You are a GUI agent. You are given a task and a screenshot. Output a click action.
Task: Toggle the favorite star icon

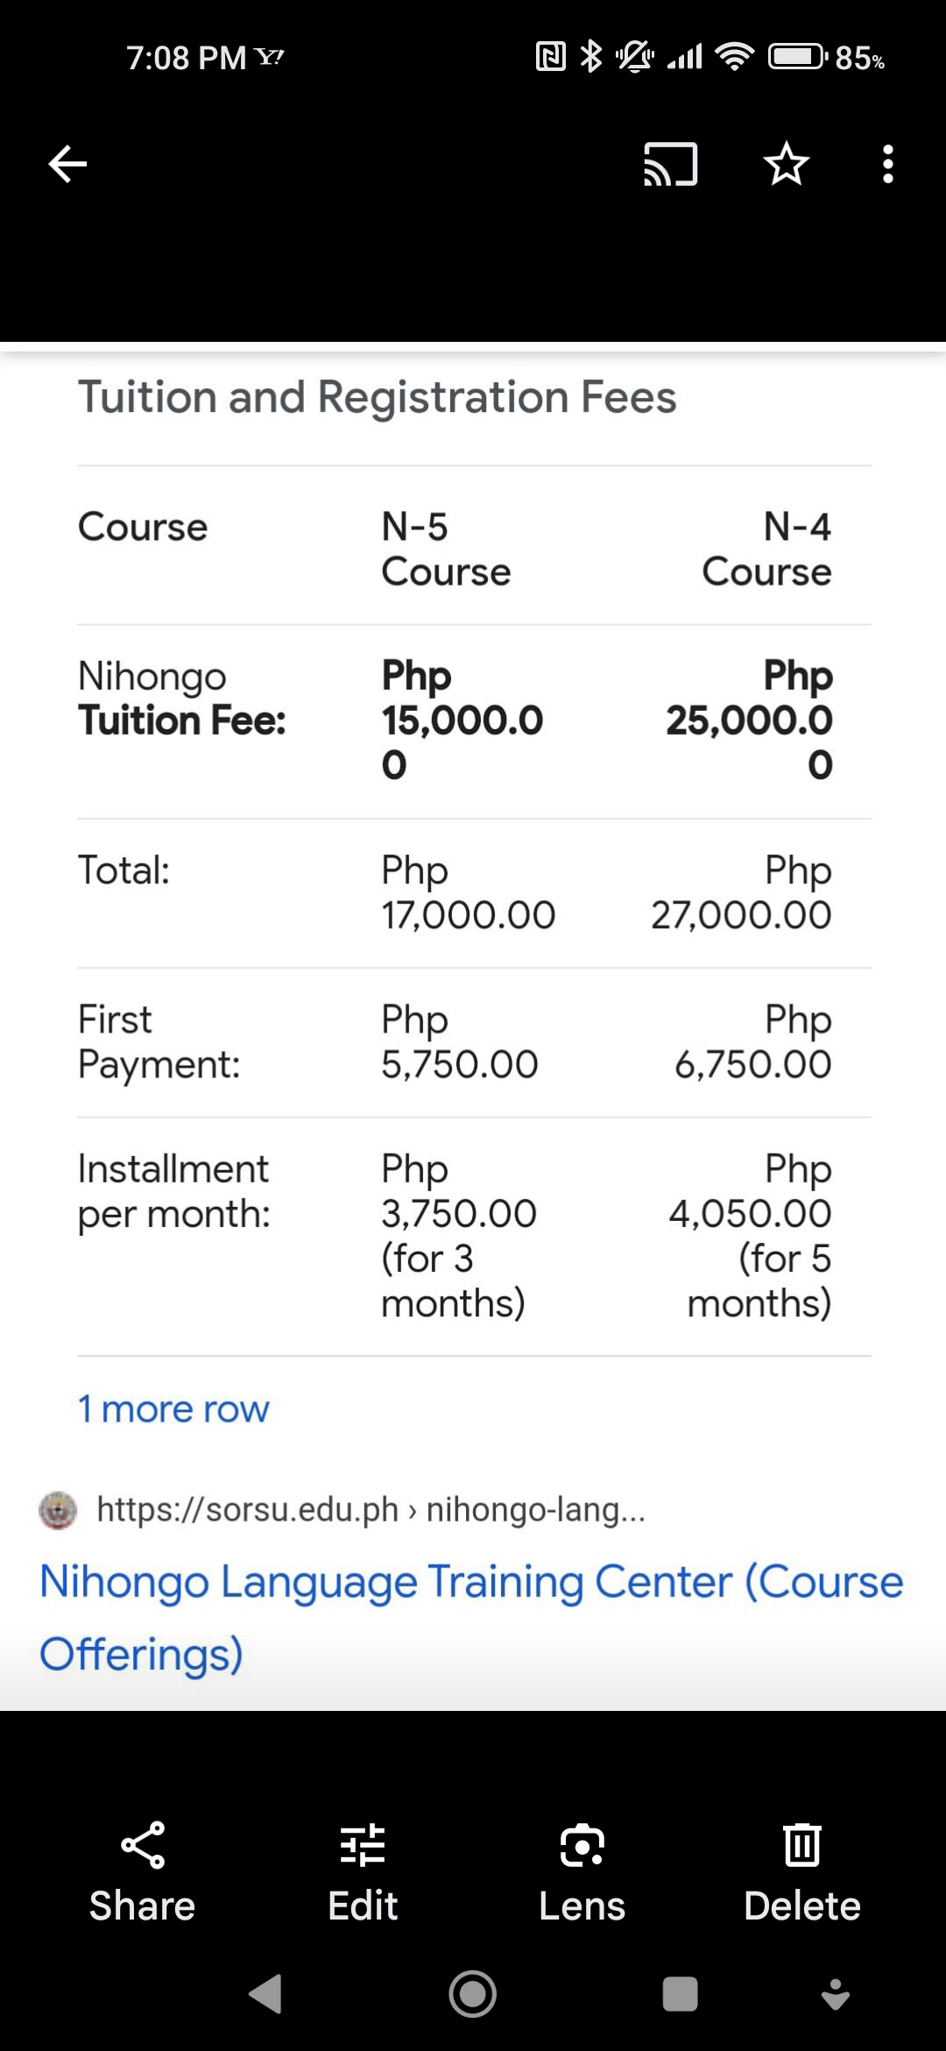point(786,164)
